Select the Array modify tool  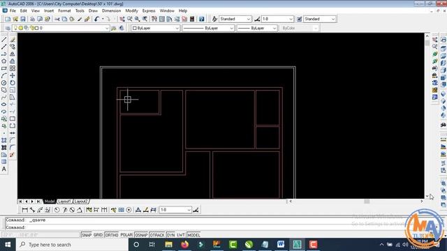(13, 68)
